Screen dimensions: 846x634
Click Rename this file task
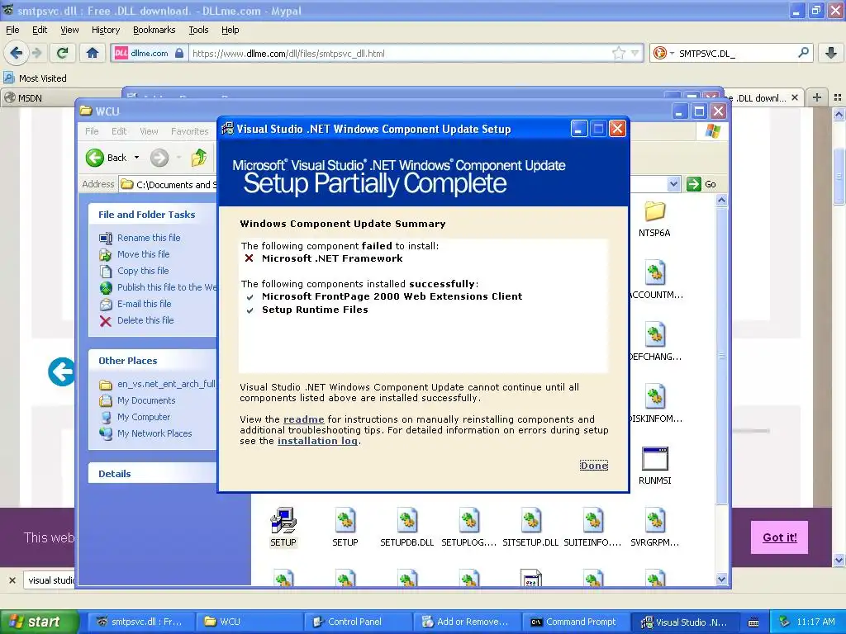pos(149,238)
